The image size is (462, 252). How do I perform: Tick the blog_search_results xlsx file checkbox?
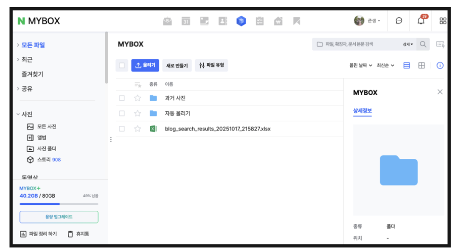click(122, 129)
